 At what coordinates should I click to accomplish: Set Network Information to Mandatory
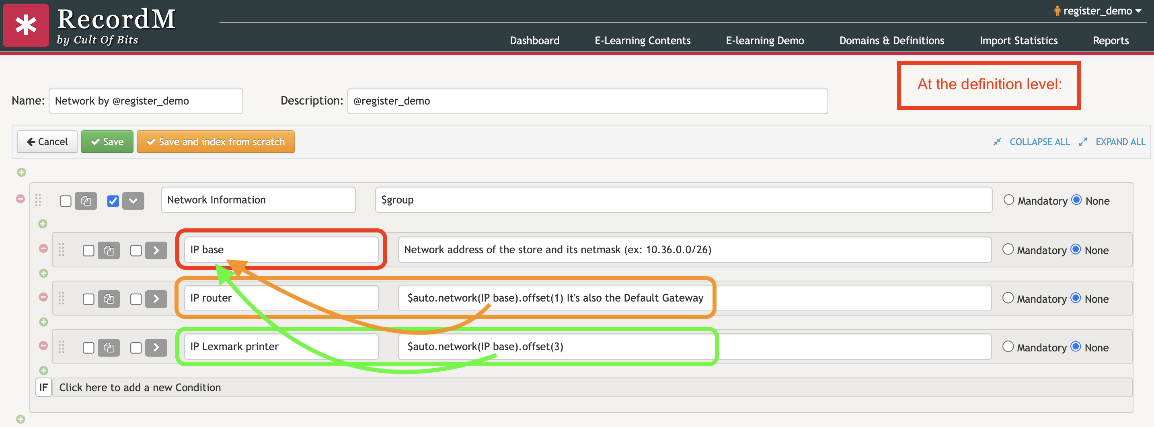click(1009, 200)
